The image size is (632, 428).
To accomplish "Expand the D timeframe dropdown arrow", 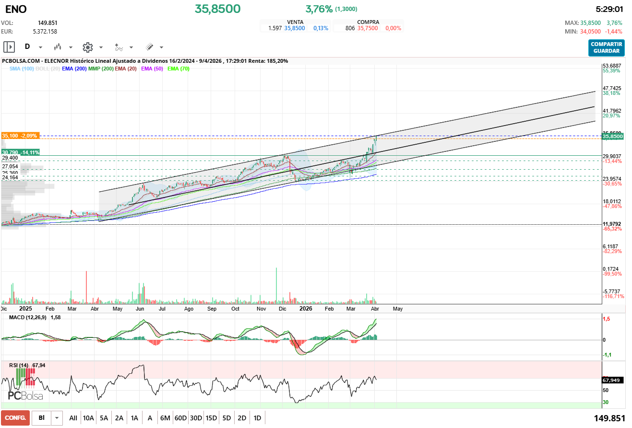I will pos(40,47).
